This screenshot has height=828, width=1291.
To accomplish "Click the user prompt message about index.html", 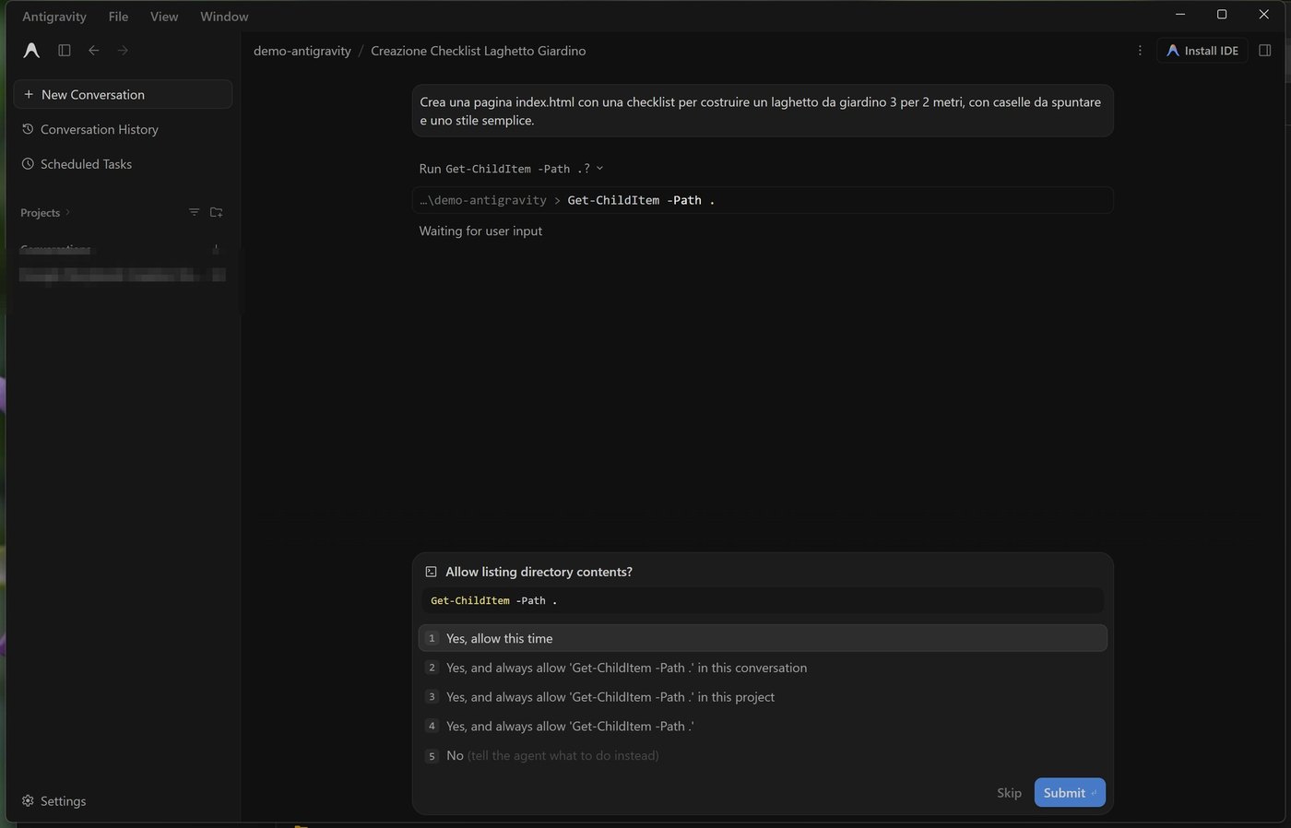I will pyautogui.click(x=763, y=111).
